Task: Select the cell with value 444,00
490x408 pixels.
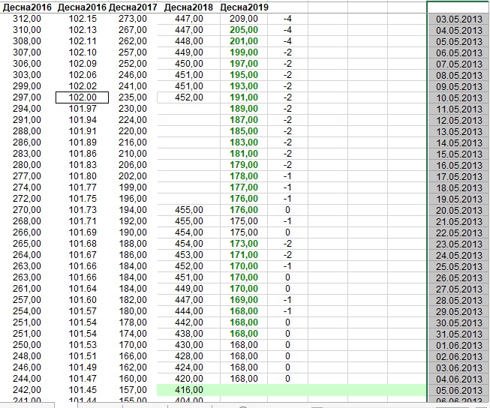Action: click(188, 311)
